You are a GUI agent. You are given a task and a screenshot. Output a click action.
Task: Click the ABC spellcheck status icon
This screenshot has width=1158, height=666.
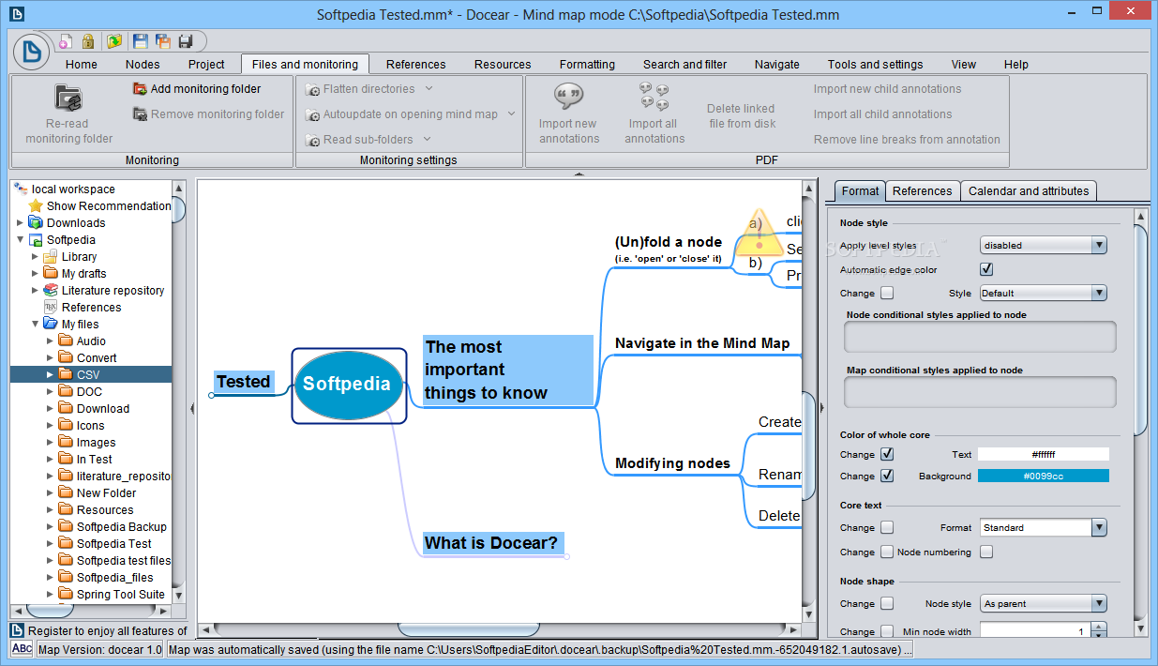coord(22,649)
